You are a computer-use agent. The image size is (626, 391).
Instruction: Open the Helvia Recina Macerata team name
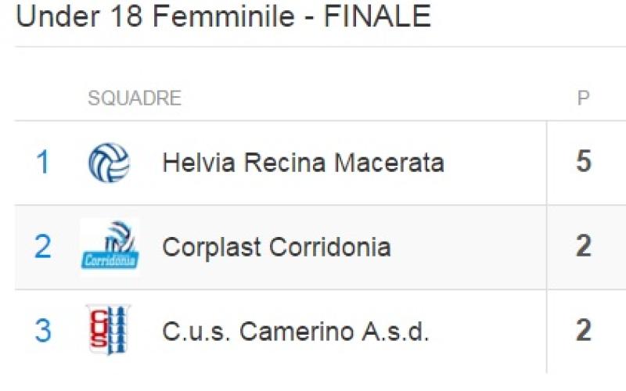tap(303, 163)
